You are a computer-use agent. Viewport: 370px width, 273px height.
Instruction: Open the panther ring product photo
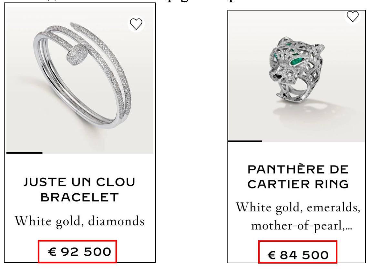click(x=299, y=74)
